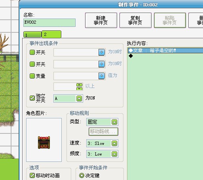This screenshot has width=203, height=180.
Task: Expand the 独立开关 A dropdown
Action: coord(79,98)
